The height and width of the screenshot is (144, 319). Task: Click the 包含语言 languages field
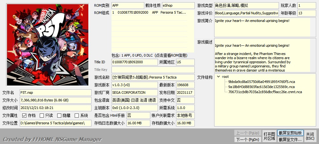pos(134,100)
